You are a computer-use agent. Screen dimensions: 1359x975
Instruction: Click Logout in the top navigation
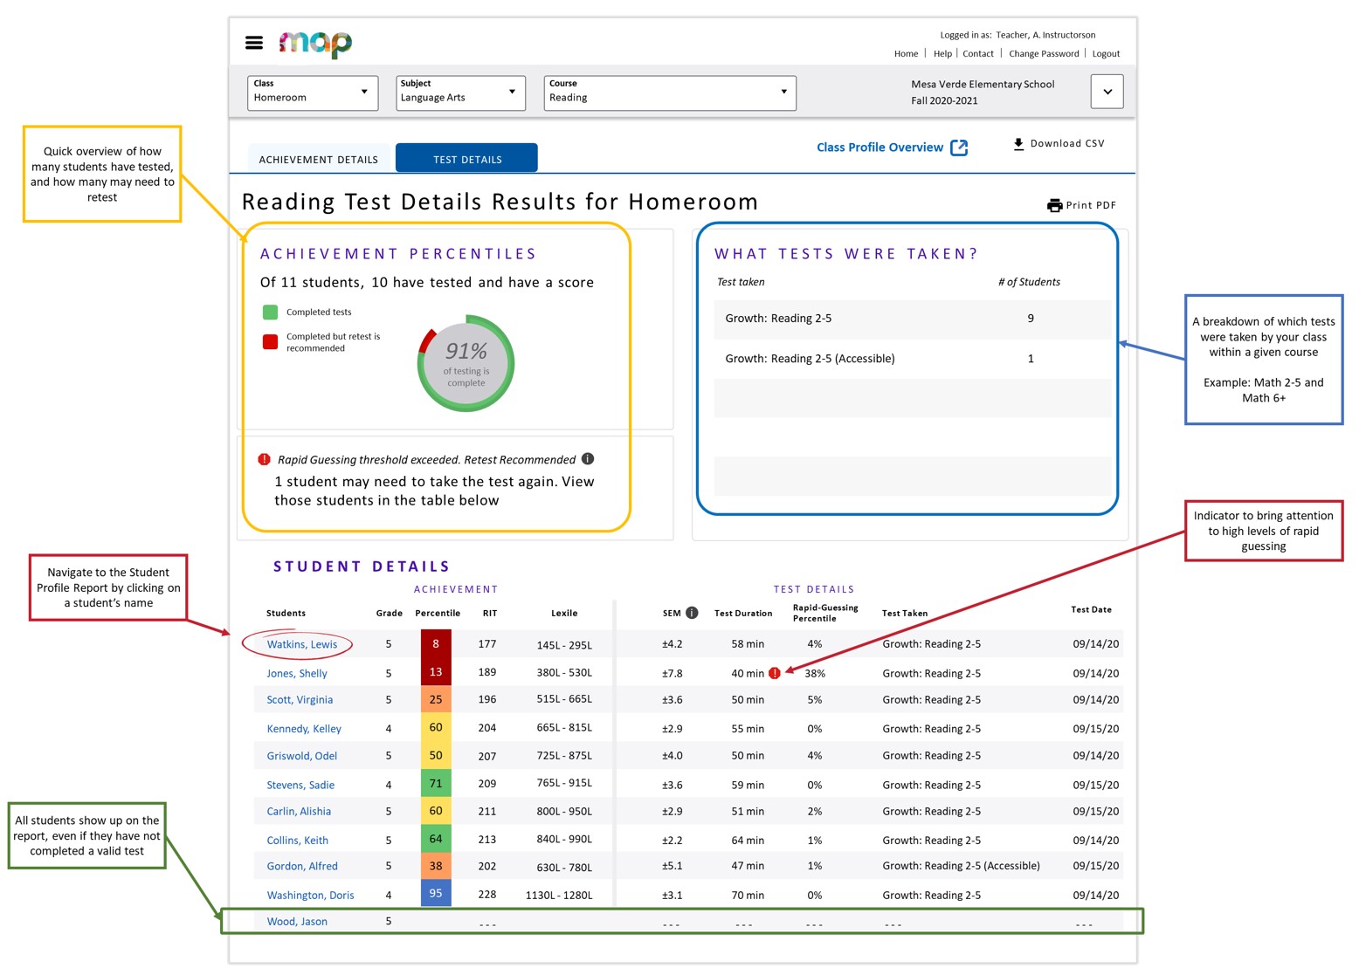[1106, 53]
